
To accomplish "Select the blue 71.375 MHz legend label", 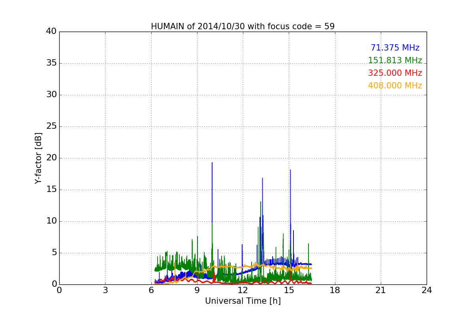I will (x=395, y=48).
